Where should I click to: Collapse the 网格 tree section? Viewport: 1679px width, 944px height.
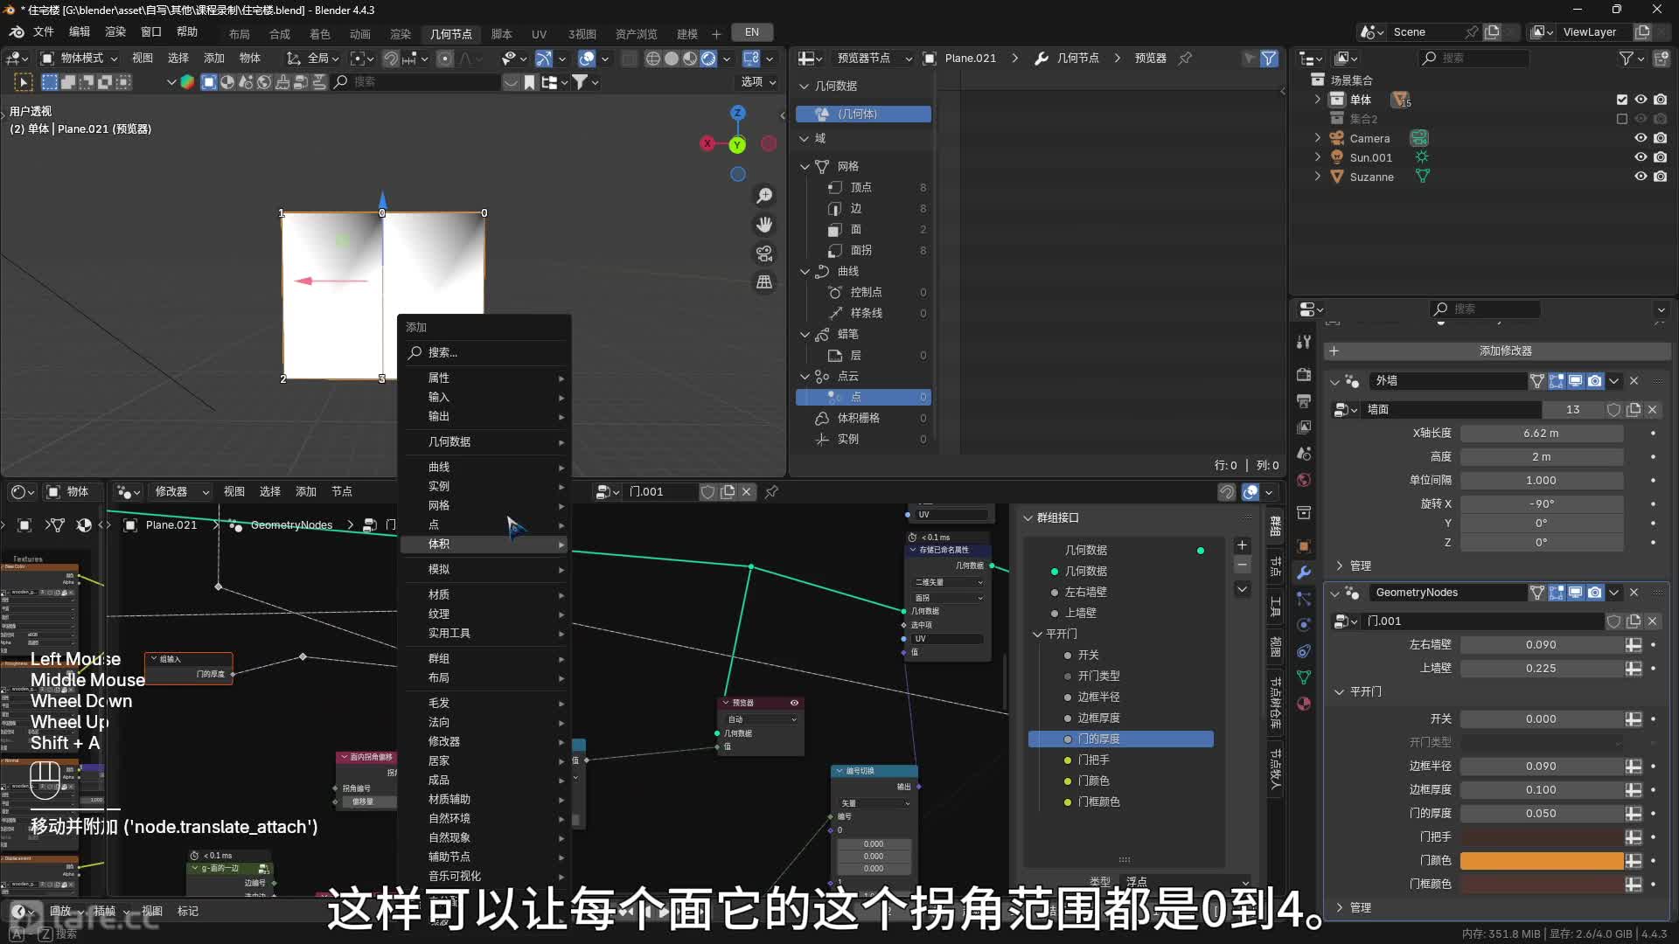click(x=805, y=166)
